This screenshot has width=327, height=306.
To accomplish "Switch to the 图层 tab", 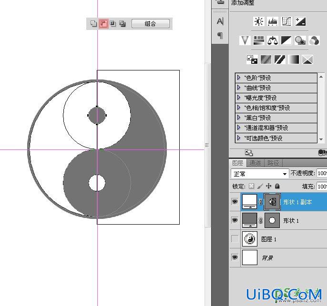I will tap(238, 163).
